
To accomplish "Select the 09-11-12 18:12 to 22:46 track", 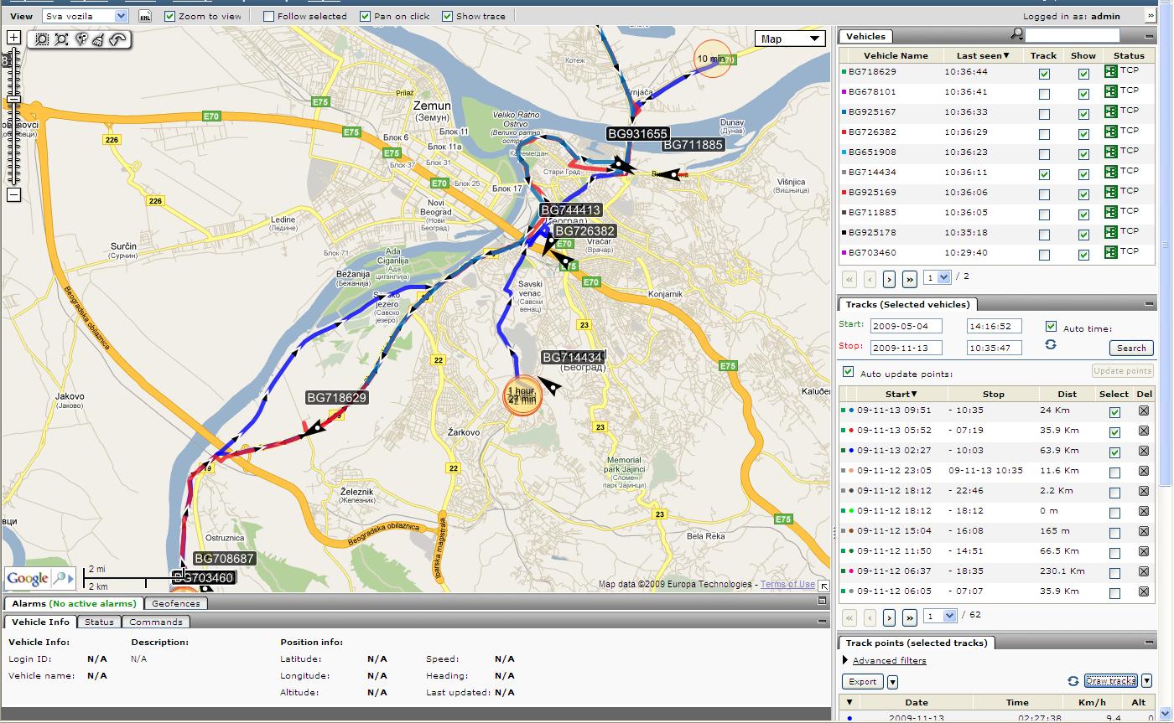I will tap(1114, 493).
